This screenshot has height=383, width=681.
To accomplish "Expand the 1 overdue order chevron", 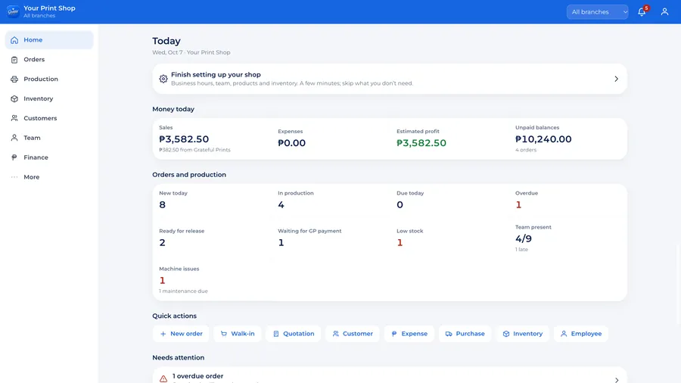I will click(616, 380).
